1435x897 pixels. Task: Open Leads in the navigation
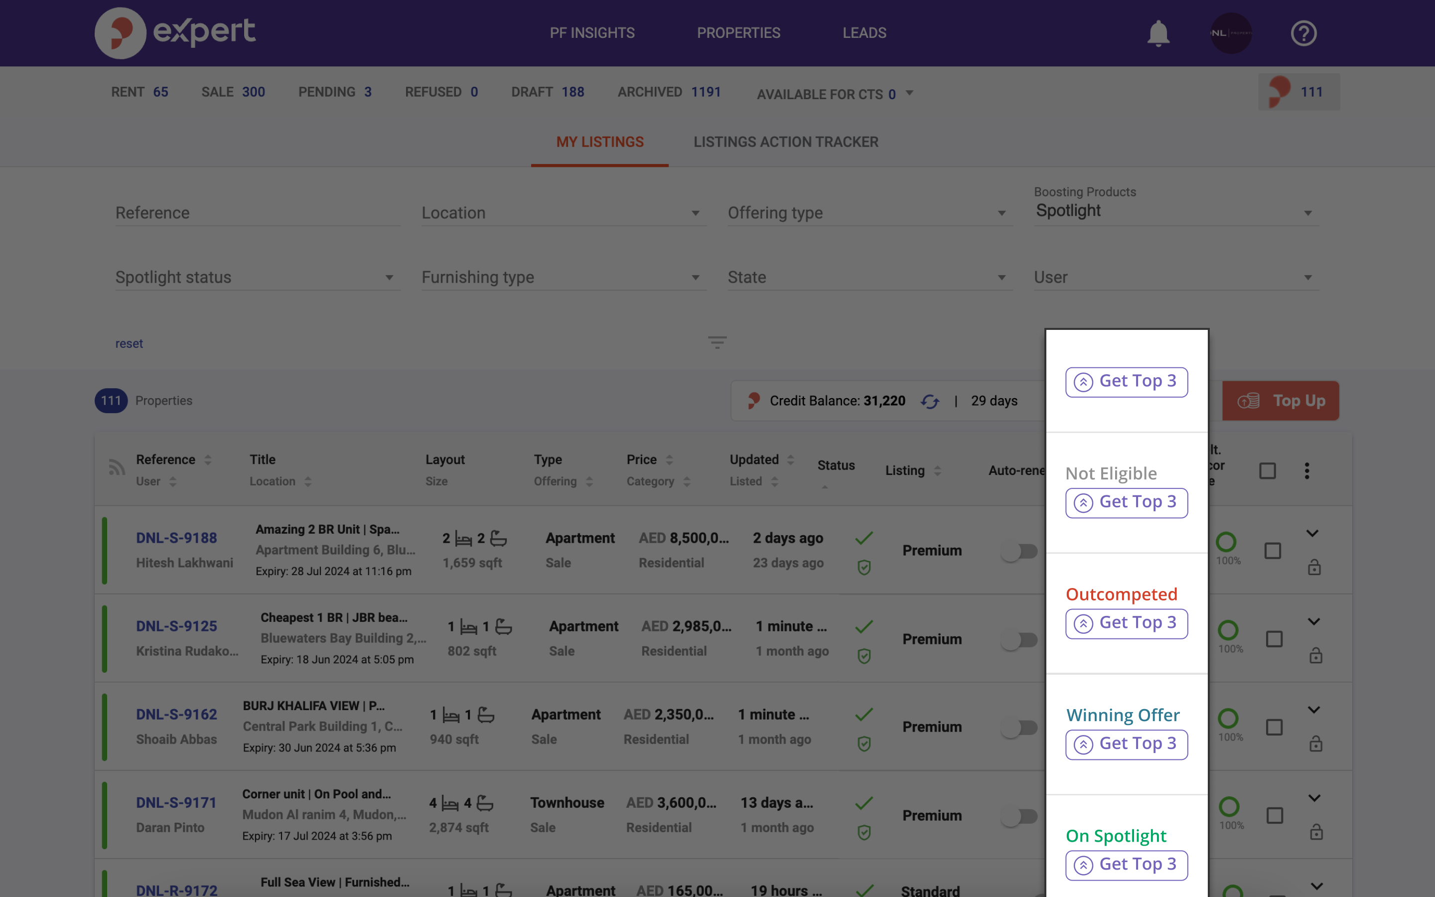pos(864,33)
